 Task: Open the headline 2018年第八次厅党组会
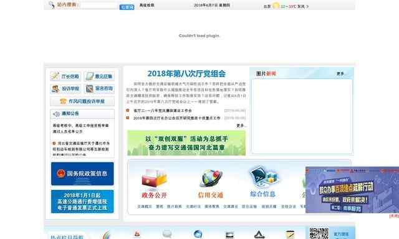click(186, 73)
